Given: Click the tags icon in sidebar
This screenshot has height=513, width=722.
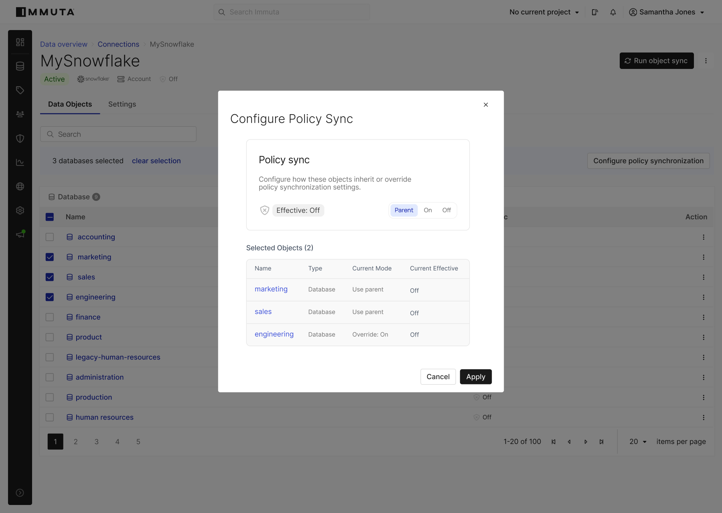Looking at the screenshot, I should [x=20, y=90].
